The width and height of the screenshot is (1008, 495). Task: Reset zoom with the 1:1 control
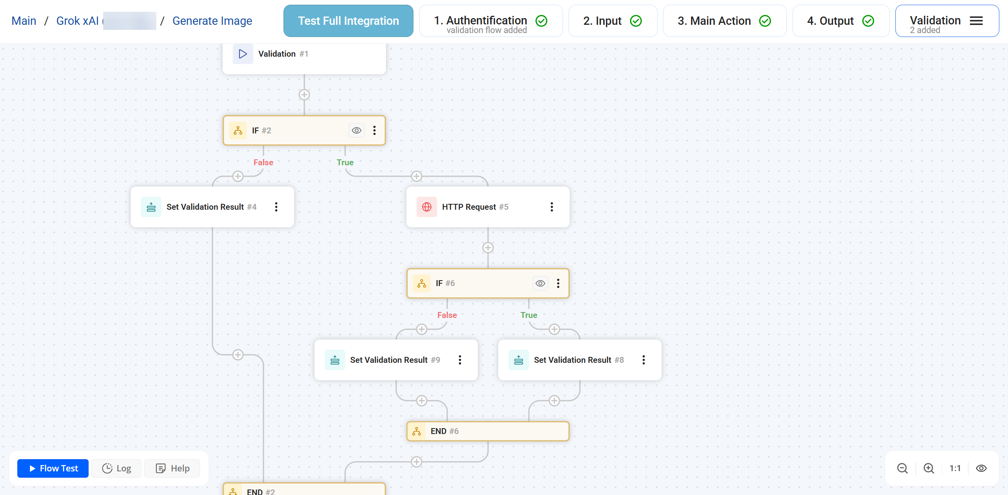pos(955,468)
